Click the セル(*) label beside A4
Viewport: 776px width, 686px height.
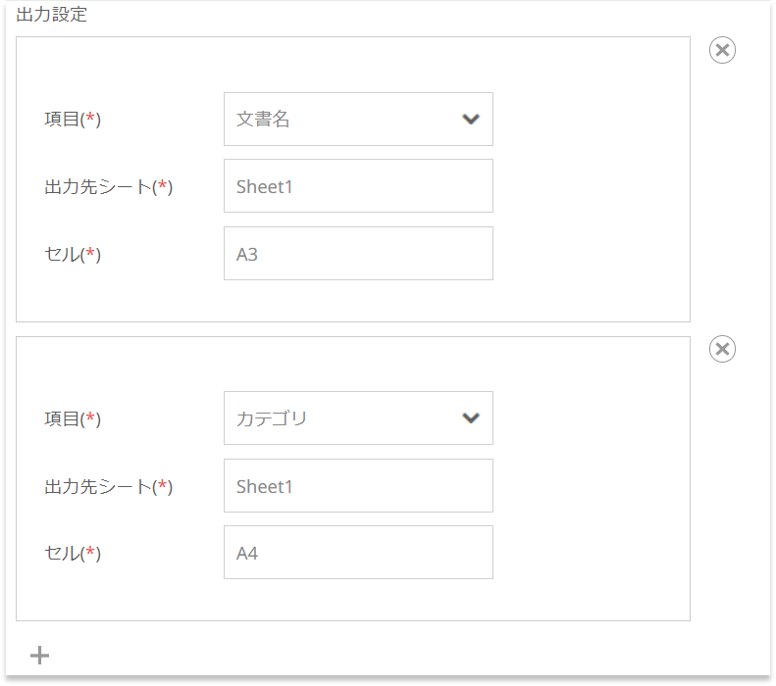(x=73, y=553)
